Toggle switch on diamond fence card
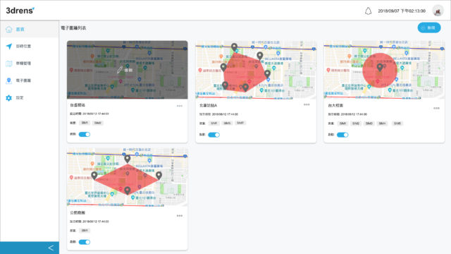The image size is (451, 254). [85, 242]
